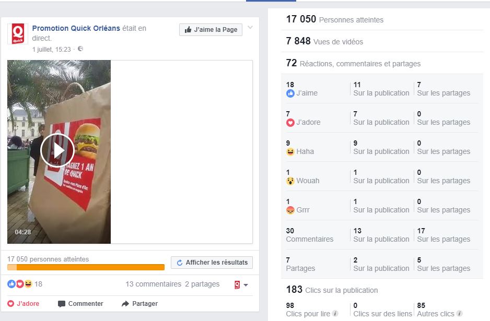
Task: View the 13 commentaires link
Action: click(154, 284)
